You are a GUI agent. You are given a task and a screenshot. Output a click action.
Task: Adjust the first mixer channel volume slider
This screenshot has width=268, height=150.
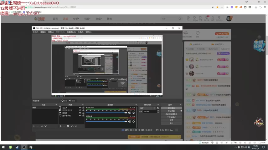(x=107, y=113)
